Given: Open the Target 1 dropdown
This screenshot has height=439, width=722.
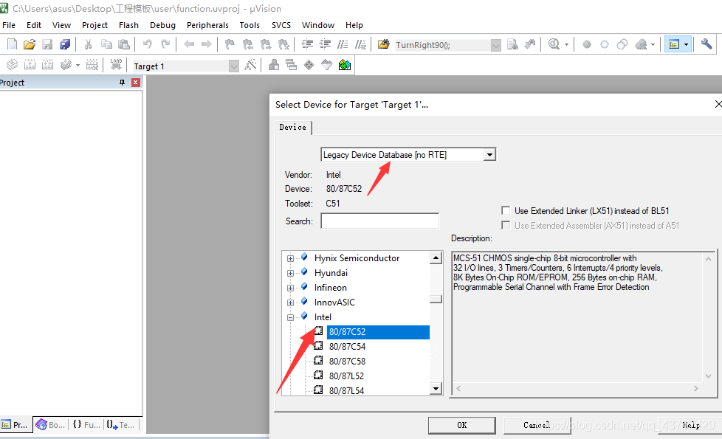Looking at the screenshot, I should (234, 66).
